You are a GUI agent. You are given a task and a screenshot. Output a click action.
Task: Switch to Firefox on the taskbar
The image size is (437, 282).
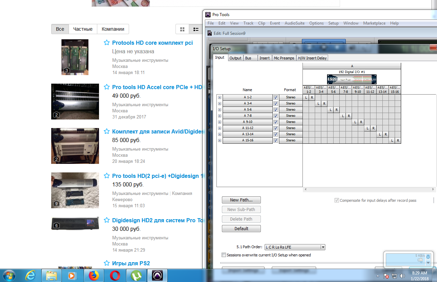click(94, 275)
